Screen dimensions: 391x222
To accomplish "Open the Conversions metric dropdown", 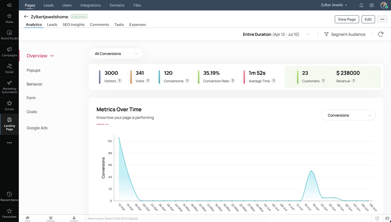I will coord(348,115).
